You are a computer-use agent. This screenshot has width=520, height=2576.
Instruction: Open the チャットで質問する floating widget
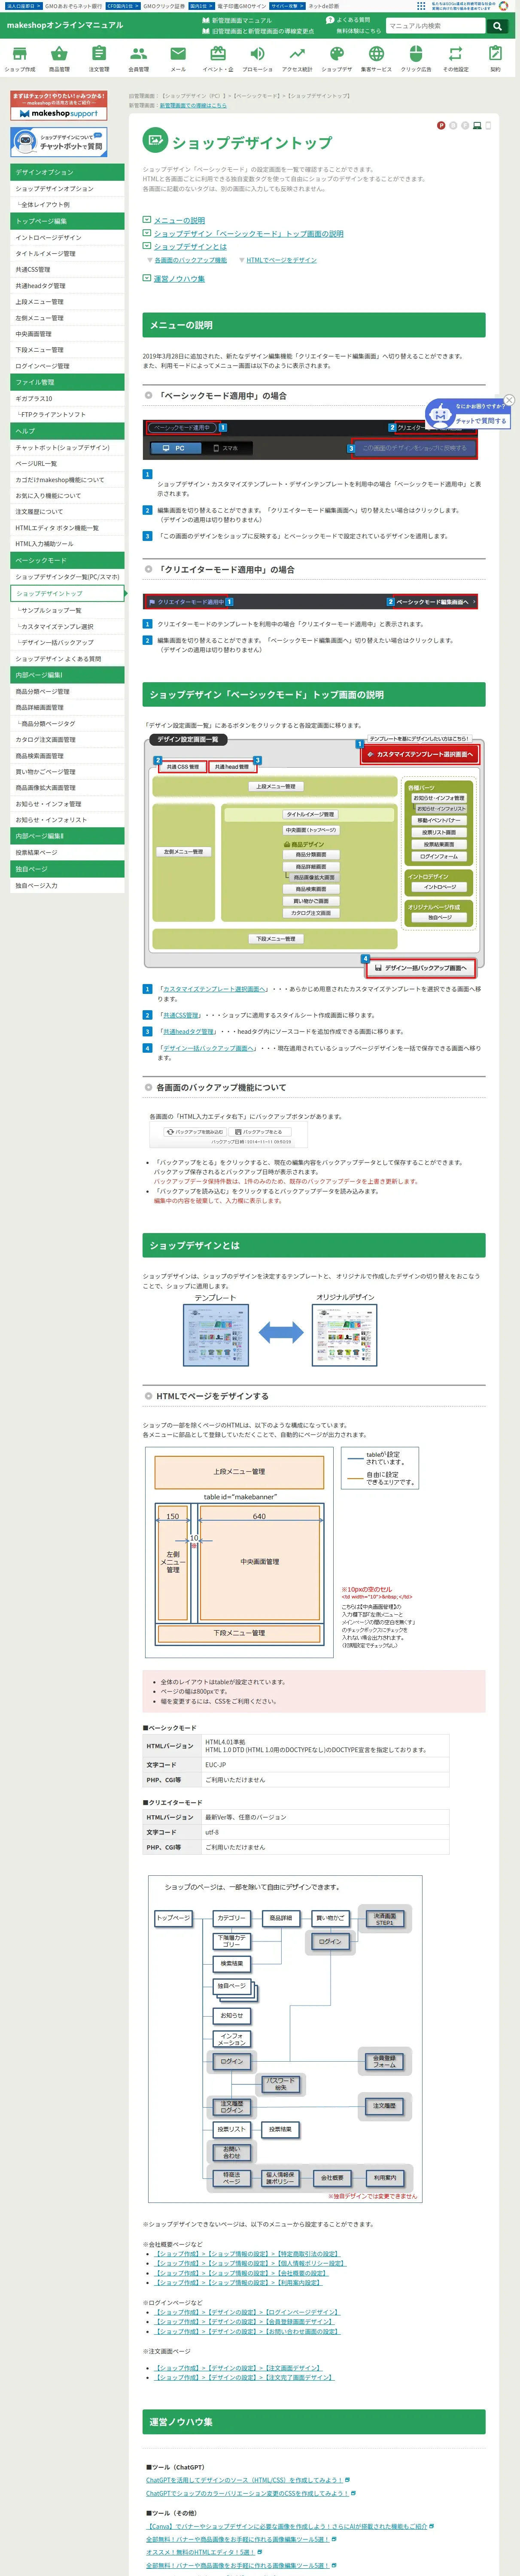pos(468,414)
